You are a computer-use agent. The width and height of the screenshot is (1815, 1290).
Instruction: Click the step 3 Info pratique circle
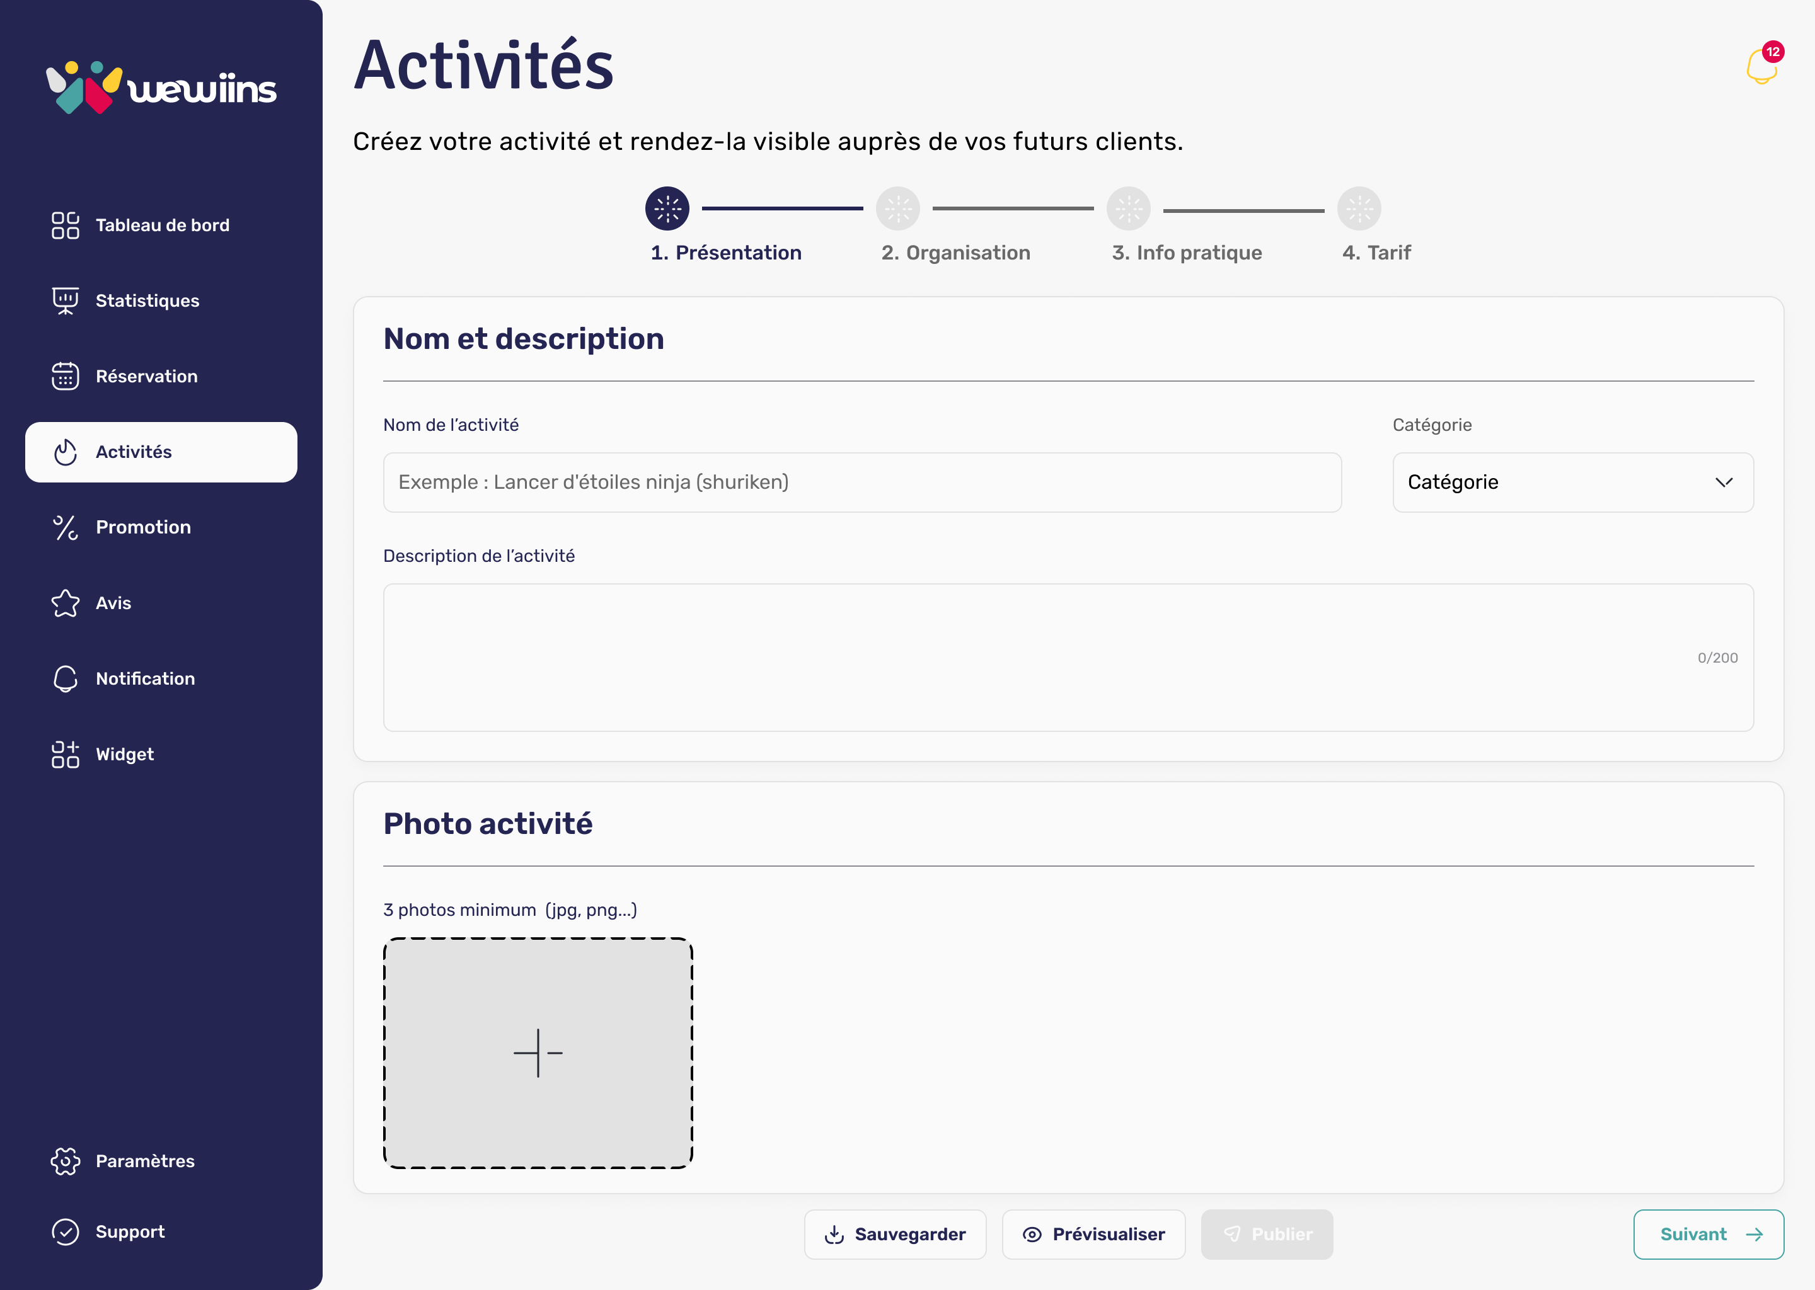(1129, 209)
